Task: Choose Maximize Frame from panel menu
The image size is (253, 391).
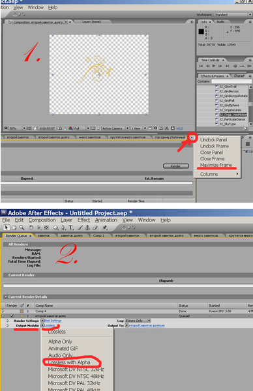Action: click(216, 165)
